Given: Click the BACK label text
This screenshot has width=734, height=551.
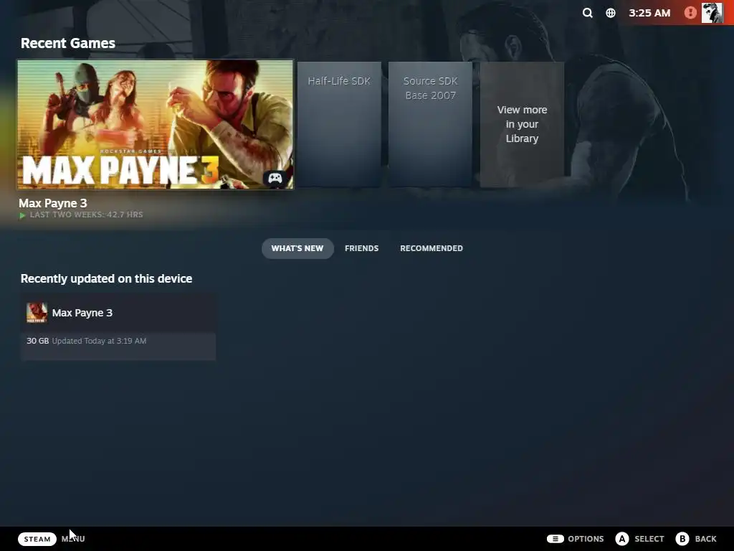Looking at the screenshot, I should [x=705, y=539].
